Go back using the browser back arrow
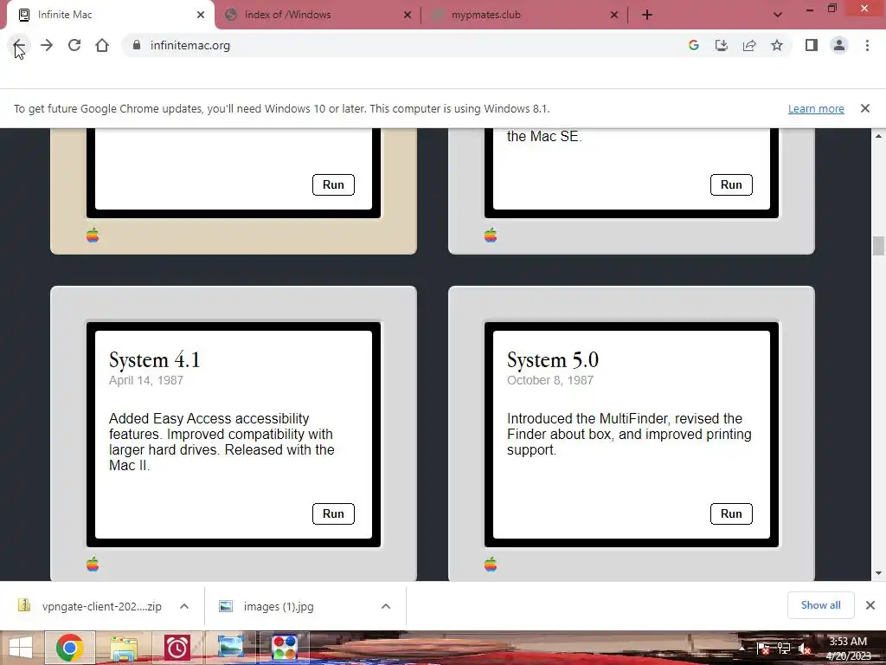Screen dimensions: 886x665 coord(19,45)
